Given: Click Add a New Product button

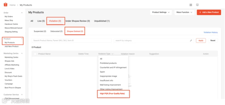Looking at the screenshot, I should 209,12.
